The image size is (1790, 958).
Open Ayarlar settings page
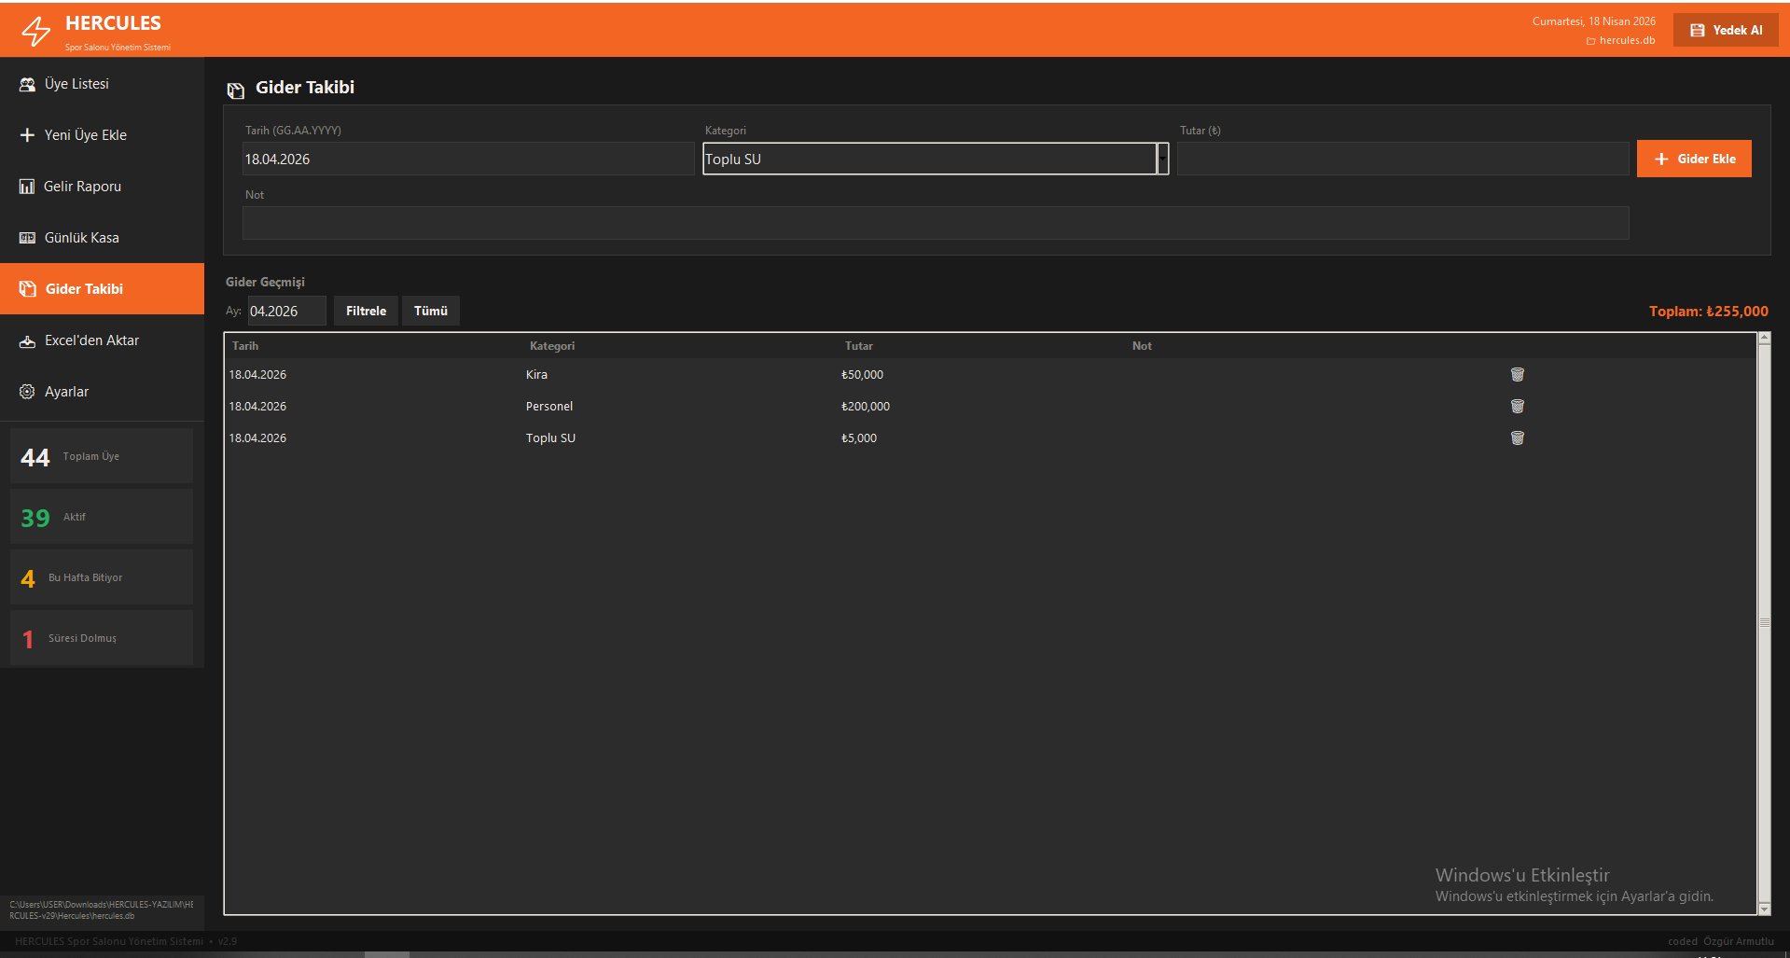66,392
